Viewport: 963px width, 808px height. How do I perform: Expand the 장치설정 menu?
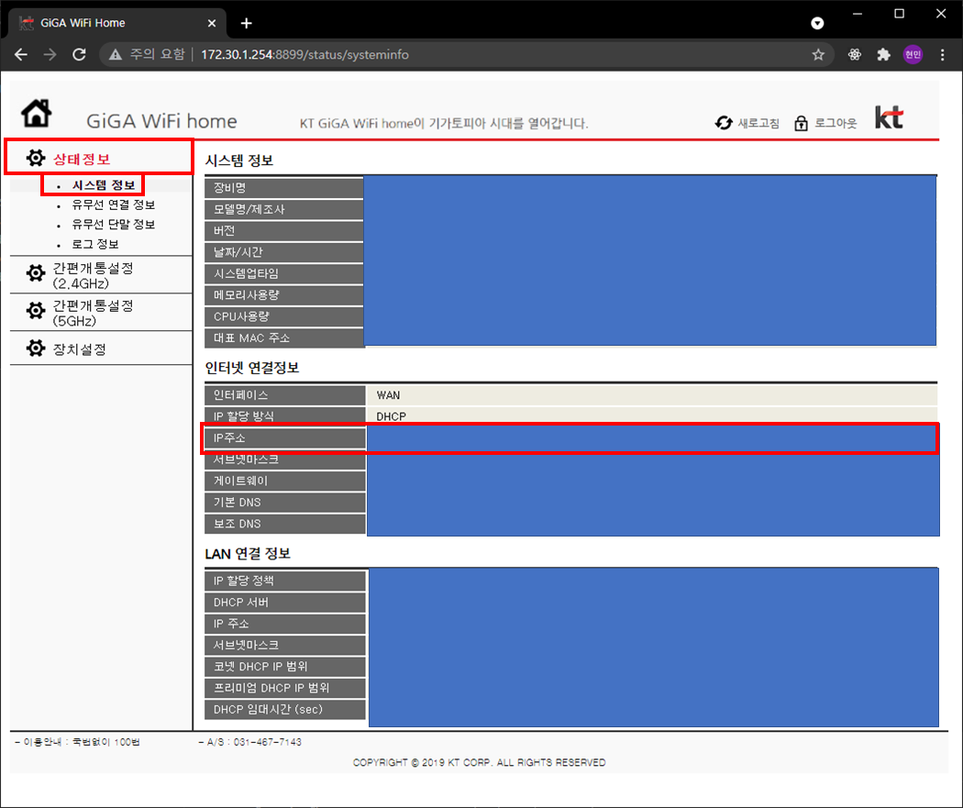click(x=79, y=349)
